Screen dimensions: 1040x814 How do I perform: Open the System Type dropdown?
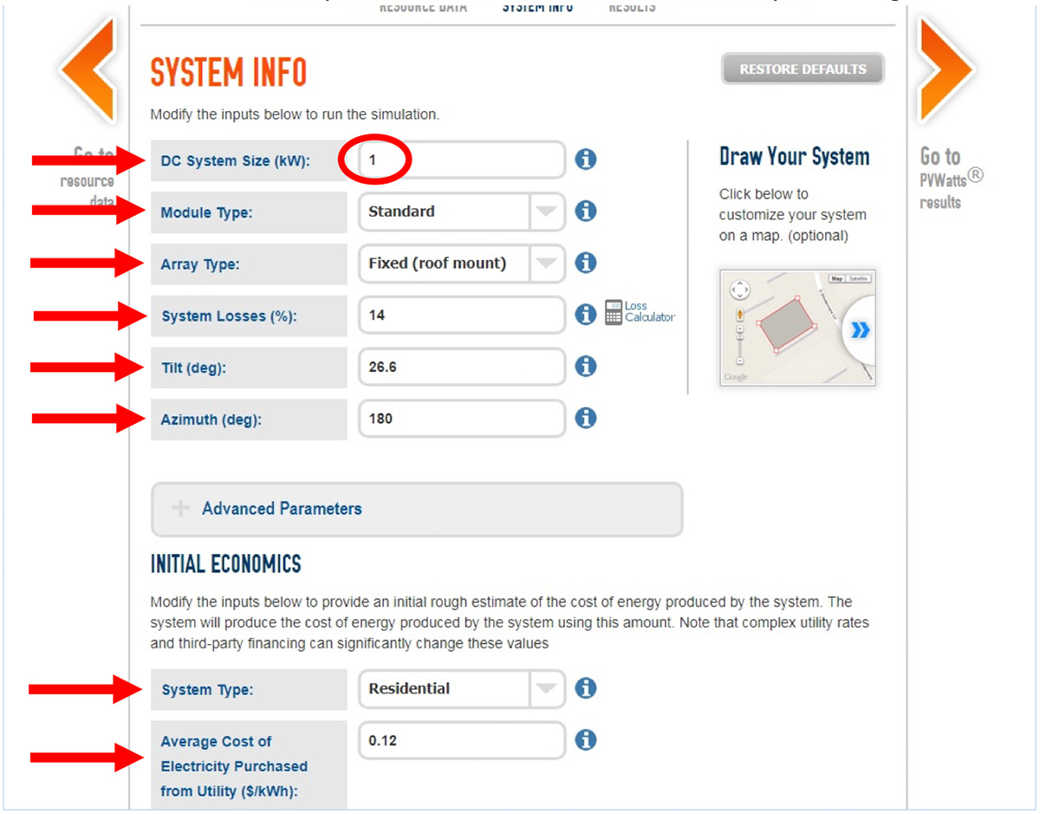[x=546, y=689]
